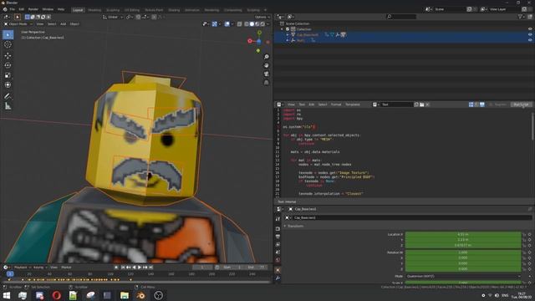
Task: Unlink text datablock with X icon
Action: click(427, 105)
